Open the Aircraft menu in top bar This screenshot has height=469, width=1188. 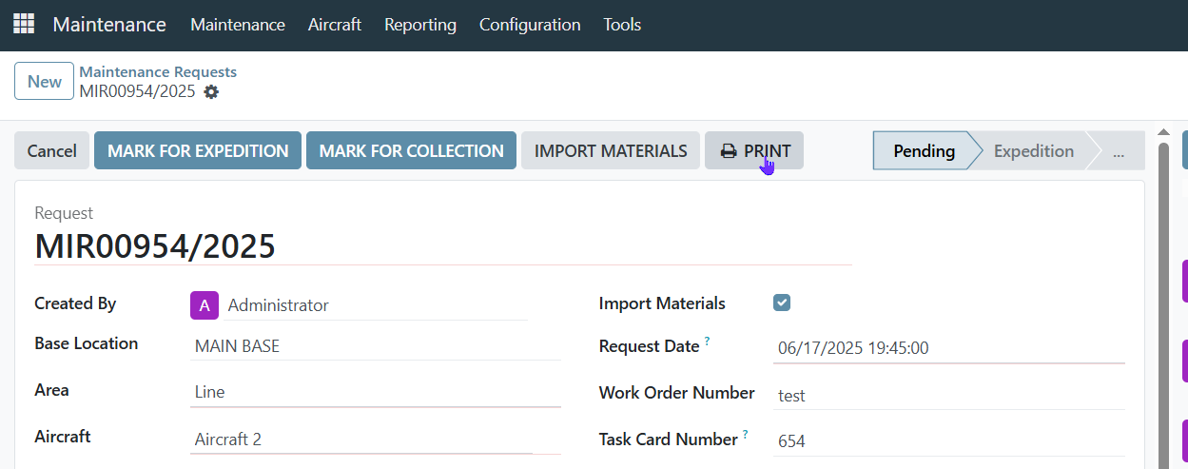coord(335,25)
